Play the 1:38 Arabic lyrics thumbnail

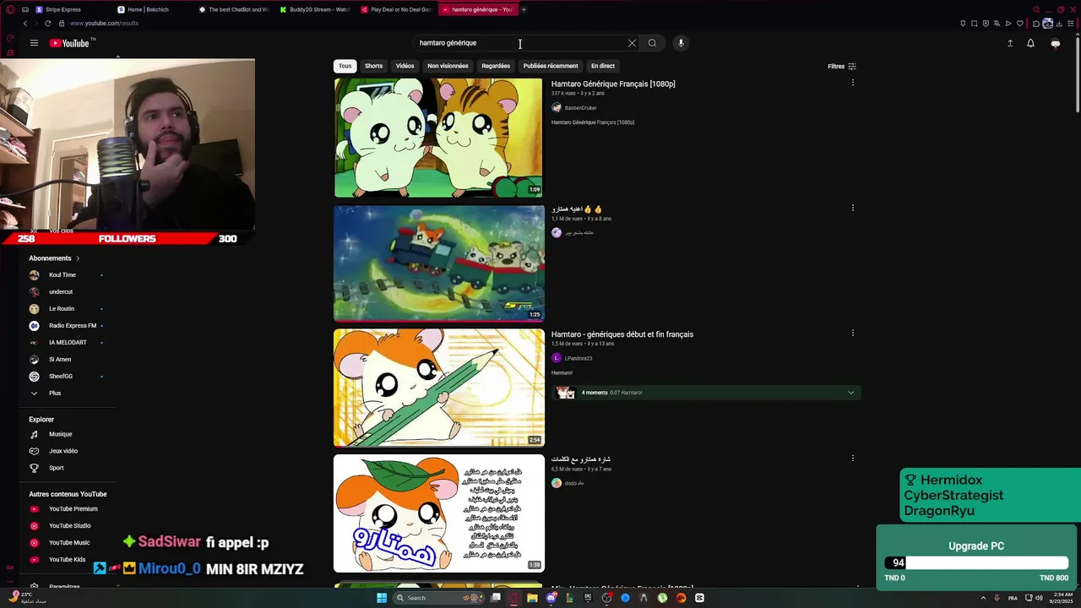click(x=438, y=513)
